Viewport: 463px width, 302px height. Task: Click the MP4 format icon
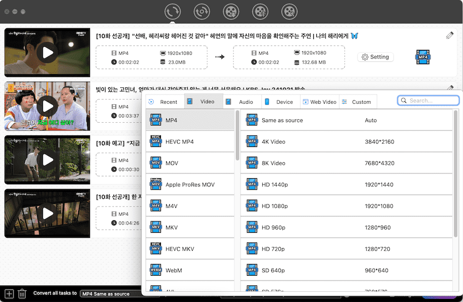(156, 120)
